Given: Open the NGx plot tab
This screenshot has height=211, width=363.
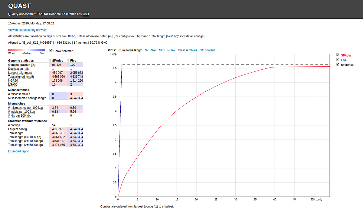Looking at the screenshot, I should 162,50.
